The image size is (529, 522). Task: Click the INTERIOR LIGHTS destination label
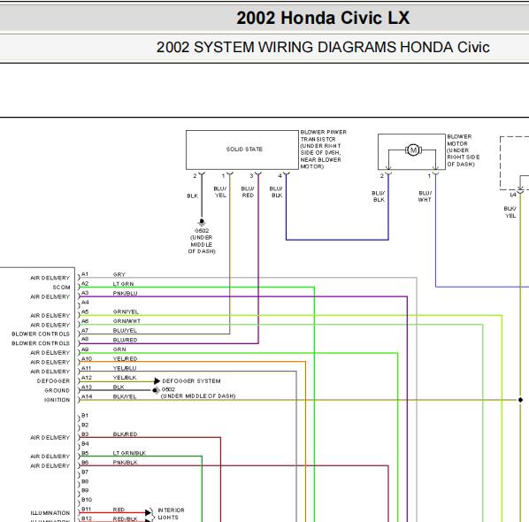click(x=171, y=514)
